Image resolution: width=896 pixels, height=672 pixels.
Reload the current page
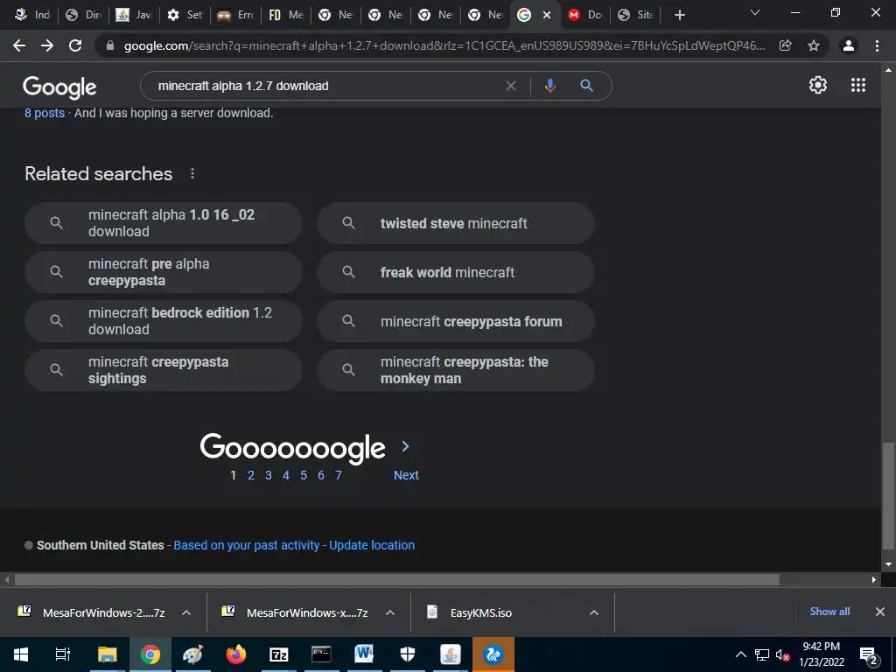[x=75, y=45]
